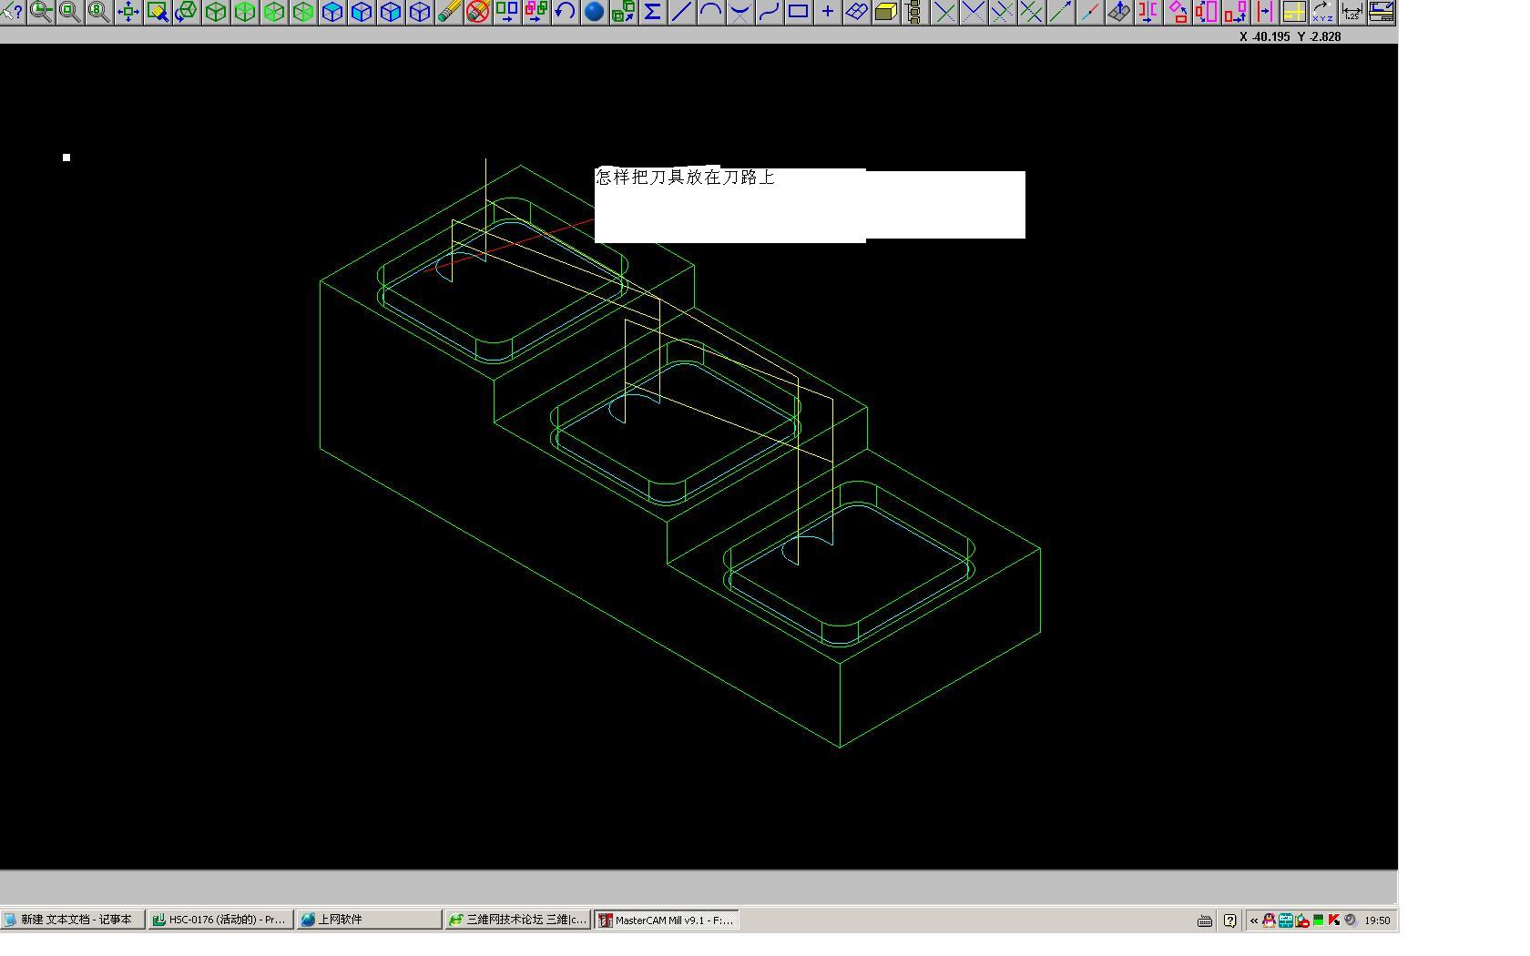Click the 19:50 system clock

tap(1377, 920)
